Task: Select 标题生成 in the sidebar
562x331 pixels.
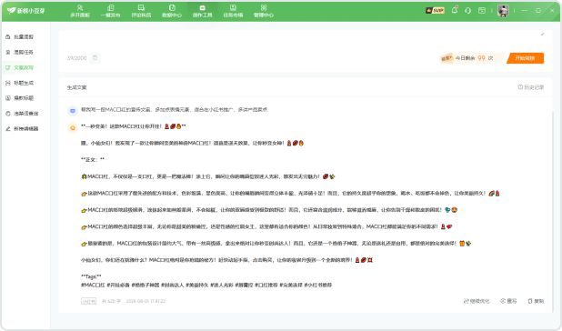Action: pyautogui.click(x=20, y=83)
